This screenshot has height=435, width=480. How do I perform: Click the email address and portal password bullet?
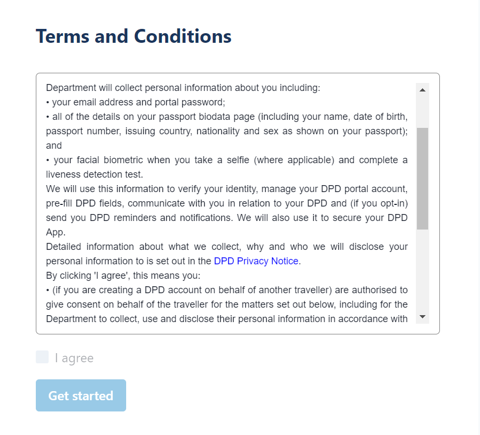click(x=136, y=102)
